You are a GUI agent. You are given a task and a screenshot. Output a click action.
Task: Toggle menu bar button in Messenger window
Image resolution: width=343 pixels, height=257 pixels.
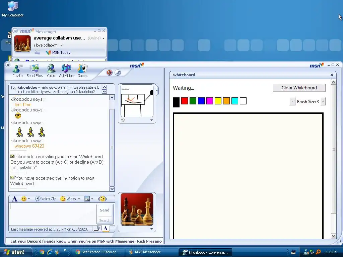pyautogui.click(x=15, y=31)
